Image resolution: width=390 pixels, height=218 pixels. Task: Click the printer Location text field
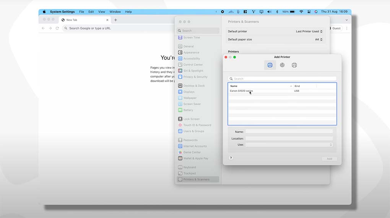(x=289, y=138)
